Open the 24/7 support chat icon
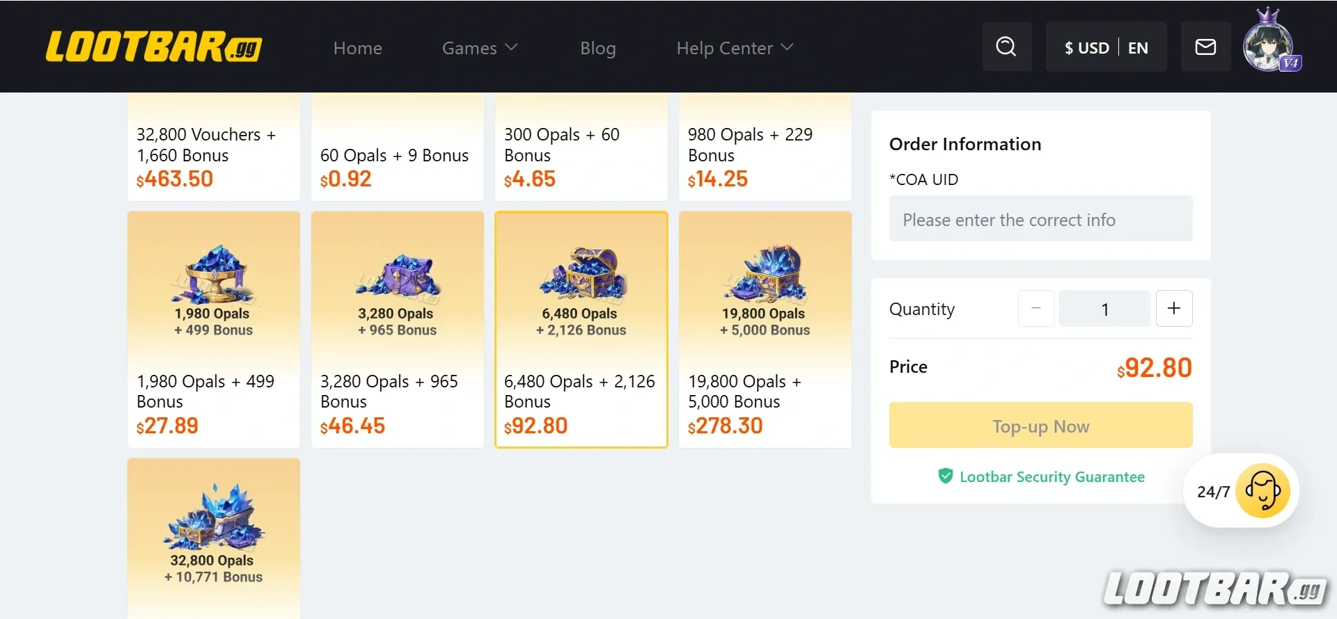1337x619 pixels. tap(1262, 491)
